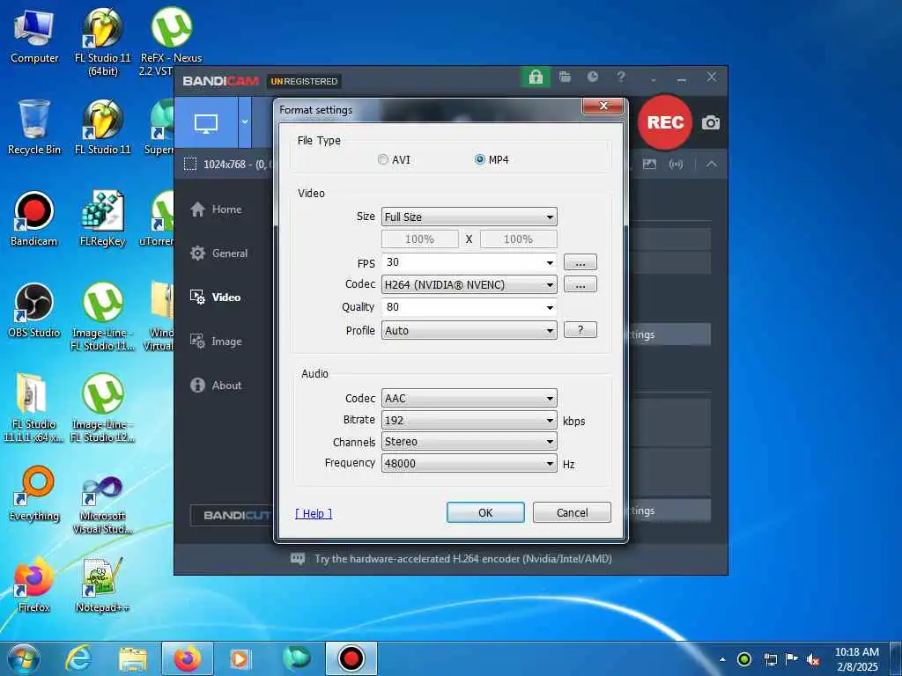902x676 pixels.
Task: Switch to Firefox in the taskbar
Action: tap(188, 658)
